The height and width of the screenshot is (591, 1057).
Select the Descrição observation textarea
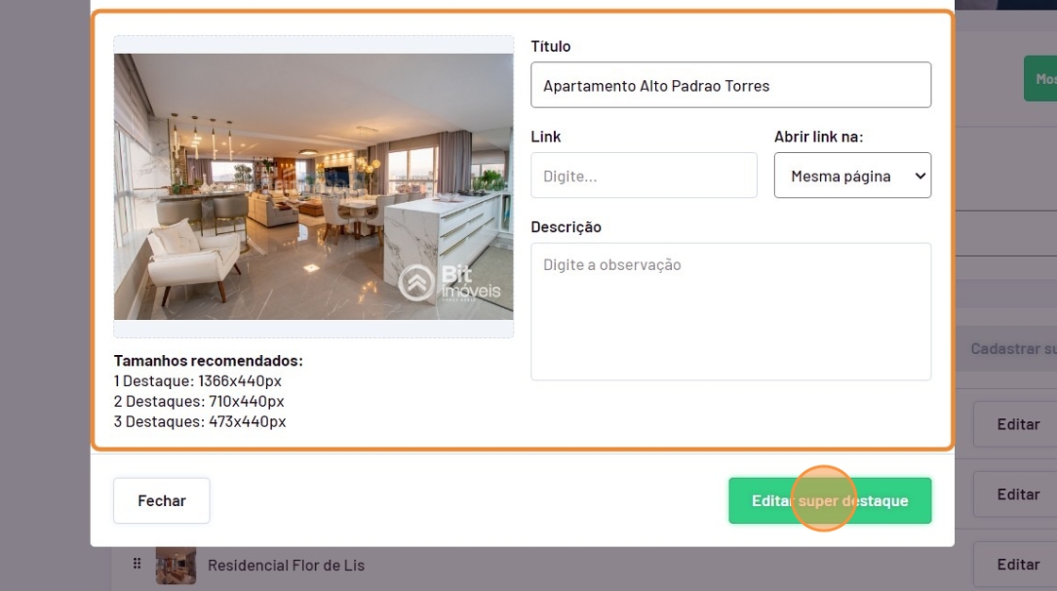(x=730, y=312)
